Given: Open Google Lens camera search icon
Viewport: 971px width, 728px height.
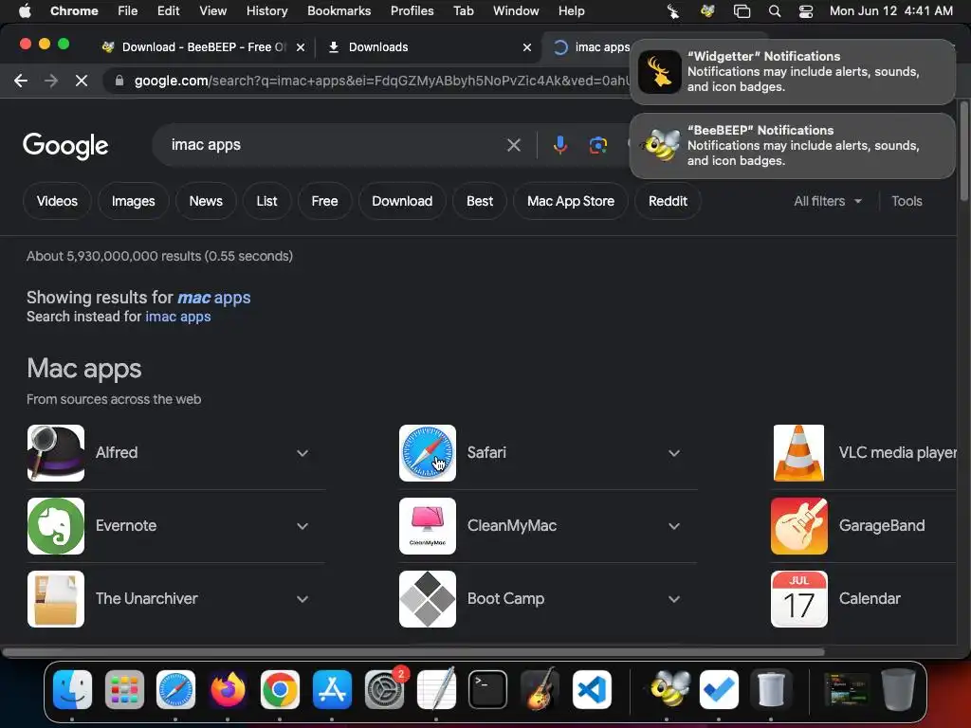Looking at the screenshot, I should point(597,145).
